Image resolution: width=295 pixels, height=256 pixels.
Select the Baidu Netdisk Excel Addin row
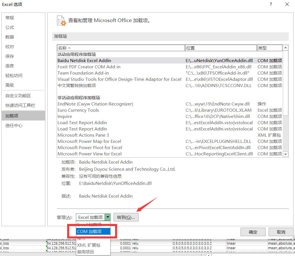click(x=84, y=60)
